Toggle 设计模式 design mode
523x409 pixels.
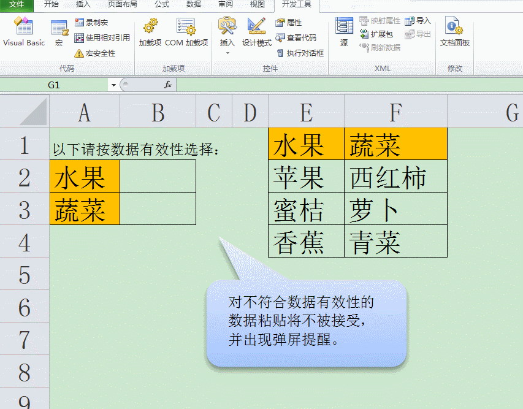click(x=256, y=32)
